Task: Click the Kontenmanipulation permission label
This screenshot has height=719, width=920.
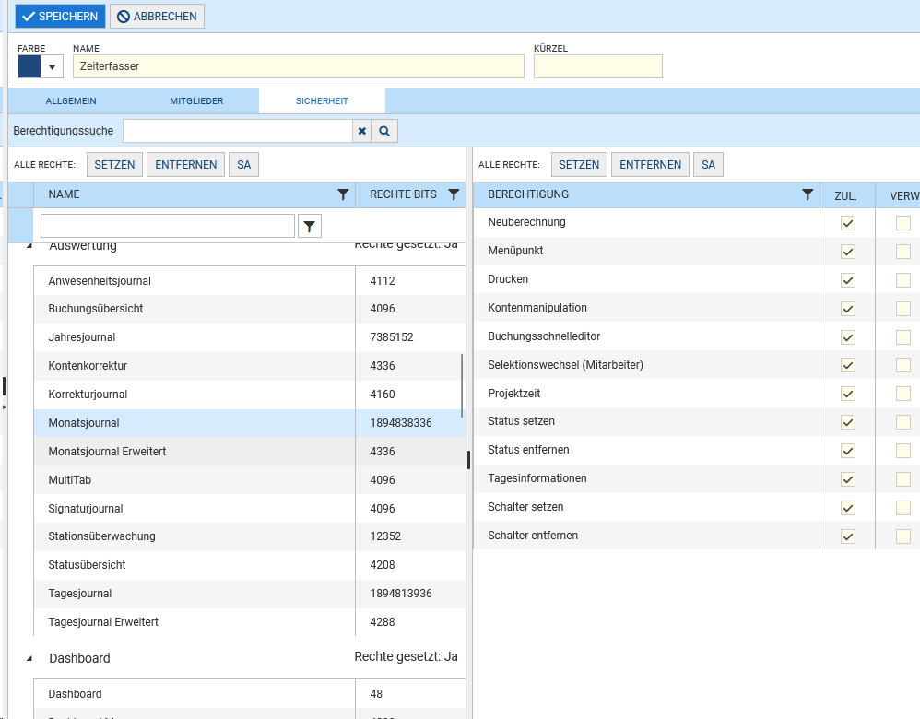Action: 537,308
